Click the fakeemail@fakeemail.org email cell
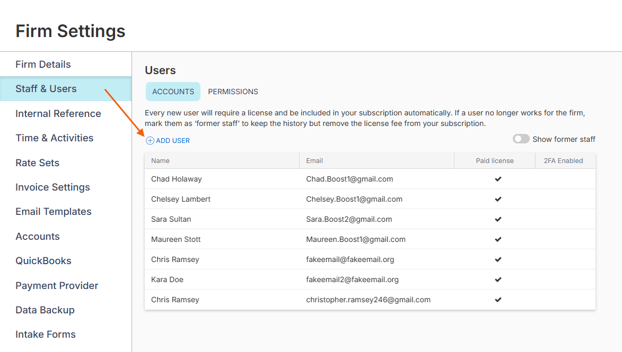Image resolution: width=622 pixels, height=352 pixels. [351, 260]
